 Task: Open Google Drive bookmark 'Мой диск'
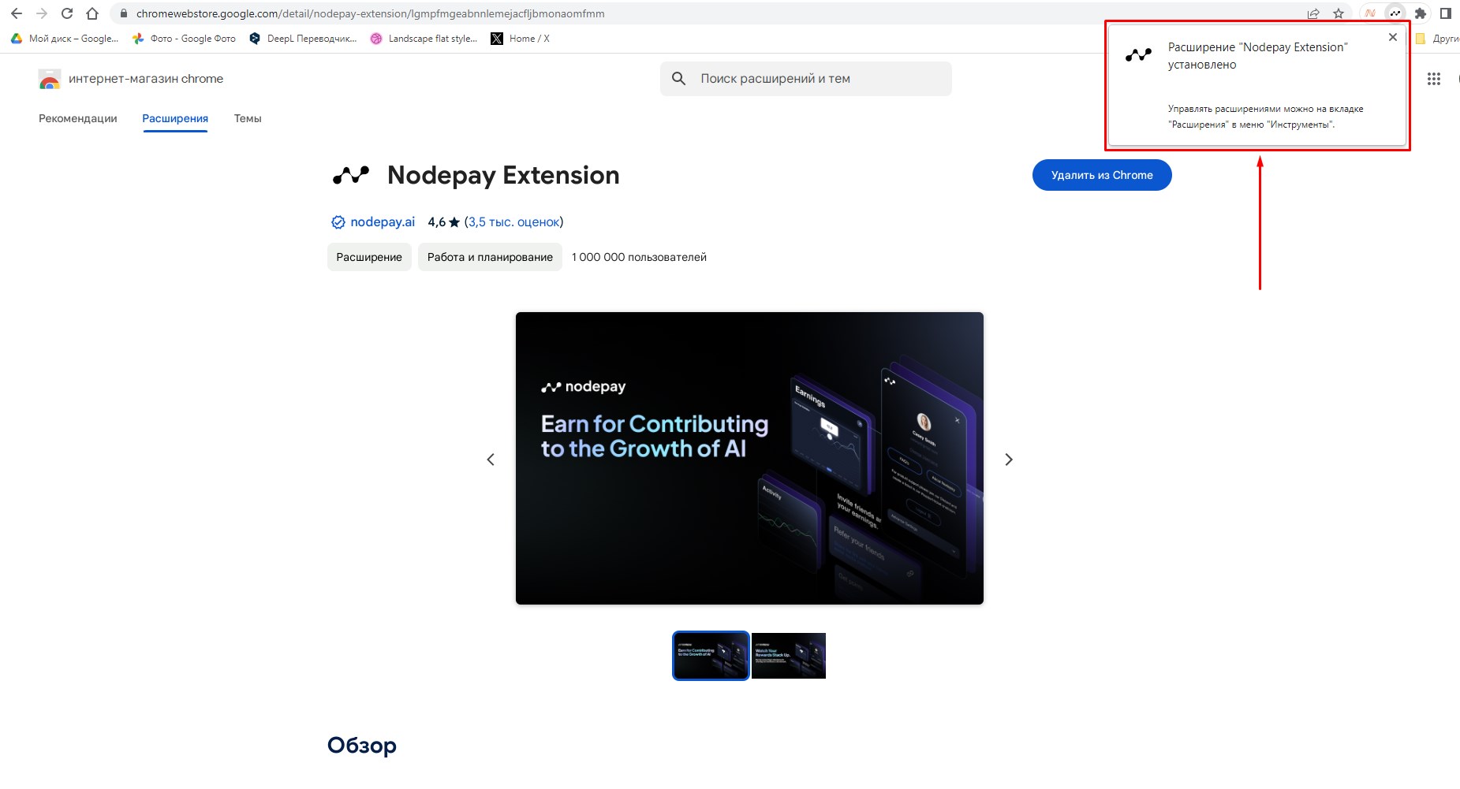(65, 38)
